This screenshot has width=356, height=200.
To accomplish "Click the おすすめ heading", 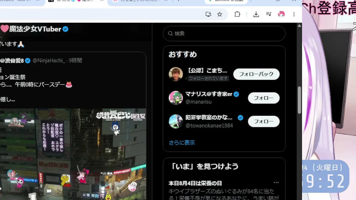I will coord(183,54).
